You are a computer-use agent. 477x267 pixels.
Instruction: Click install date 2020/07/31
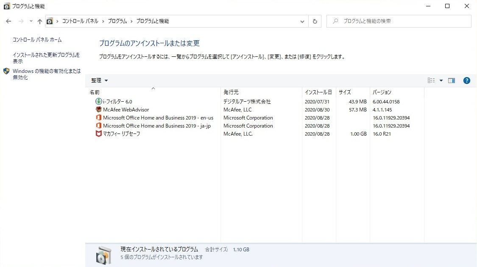click(x=317, y=102)
